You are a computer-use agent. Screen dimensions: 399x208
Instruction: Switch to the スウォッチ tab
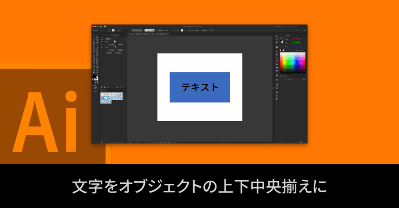[x=282, y=35]
